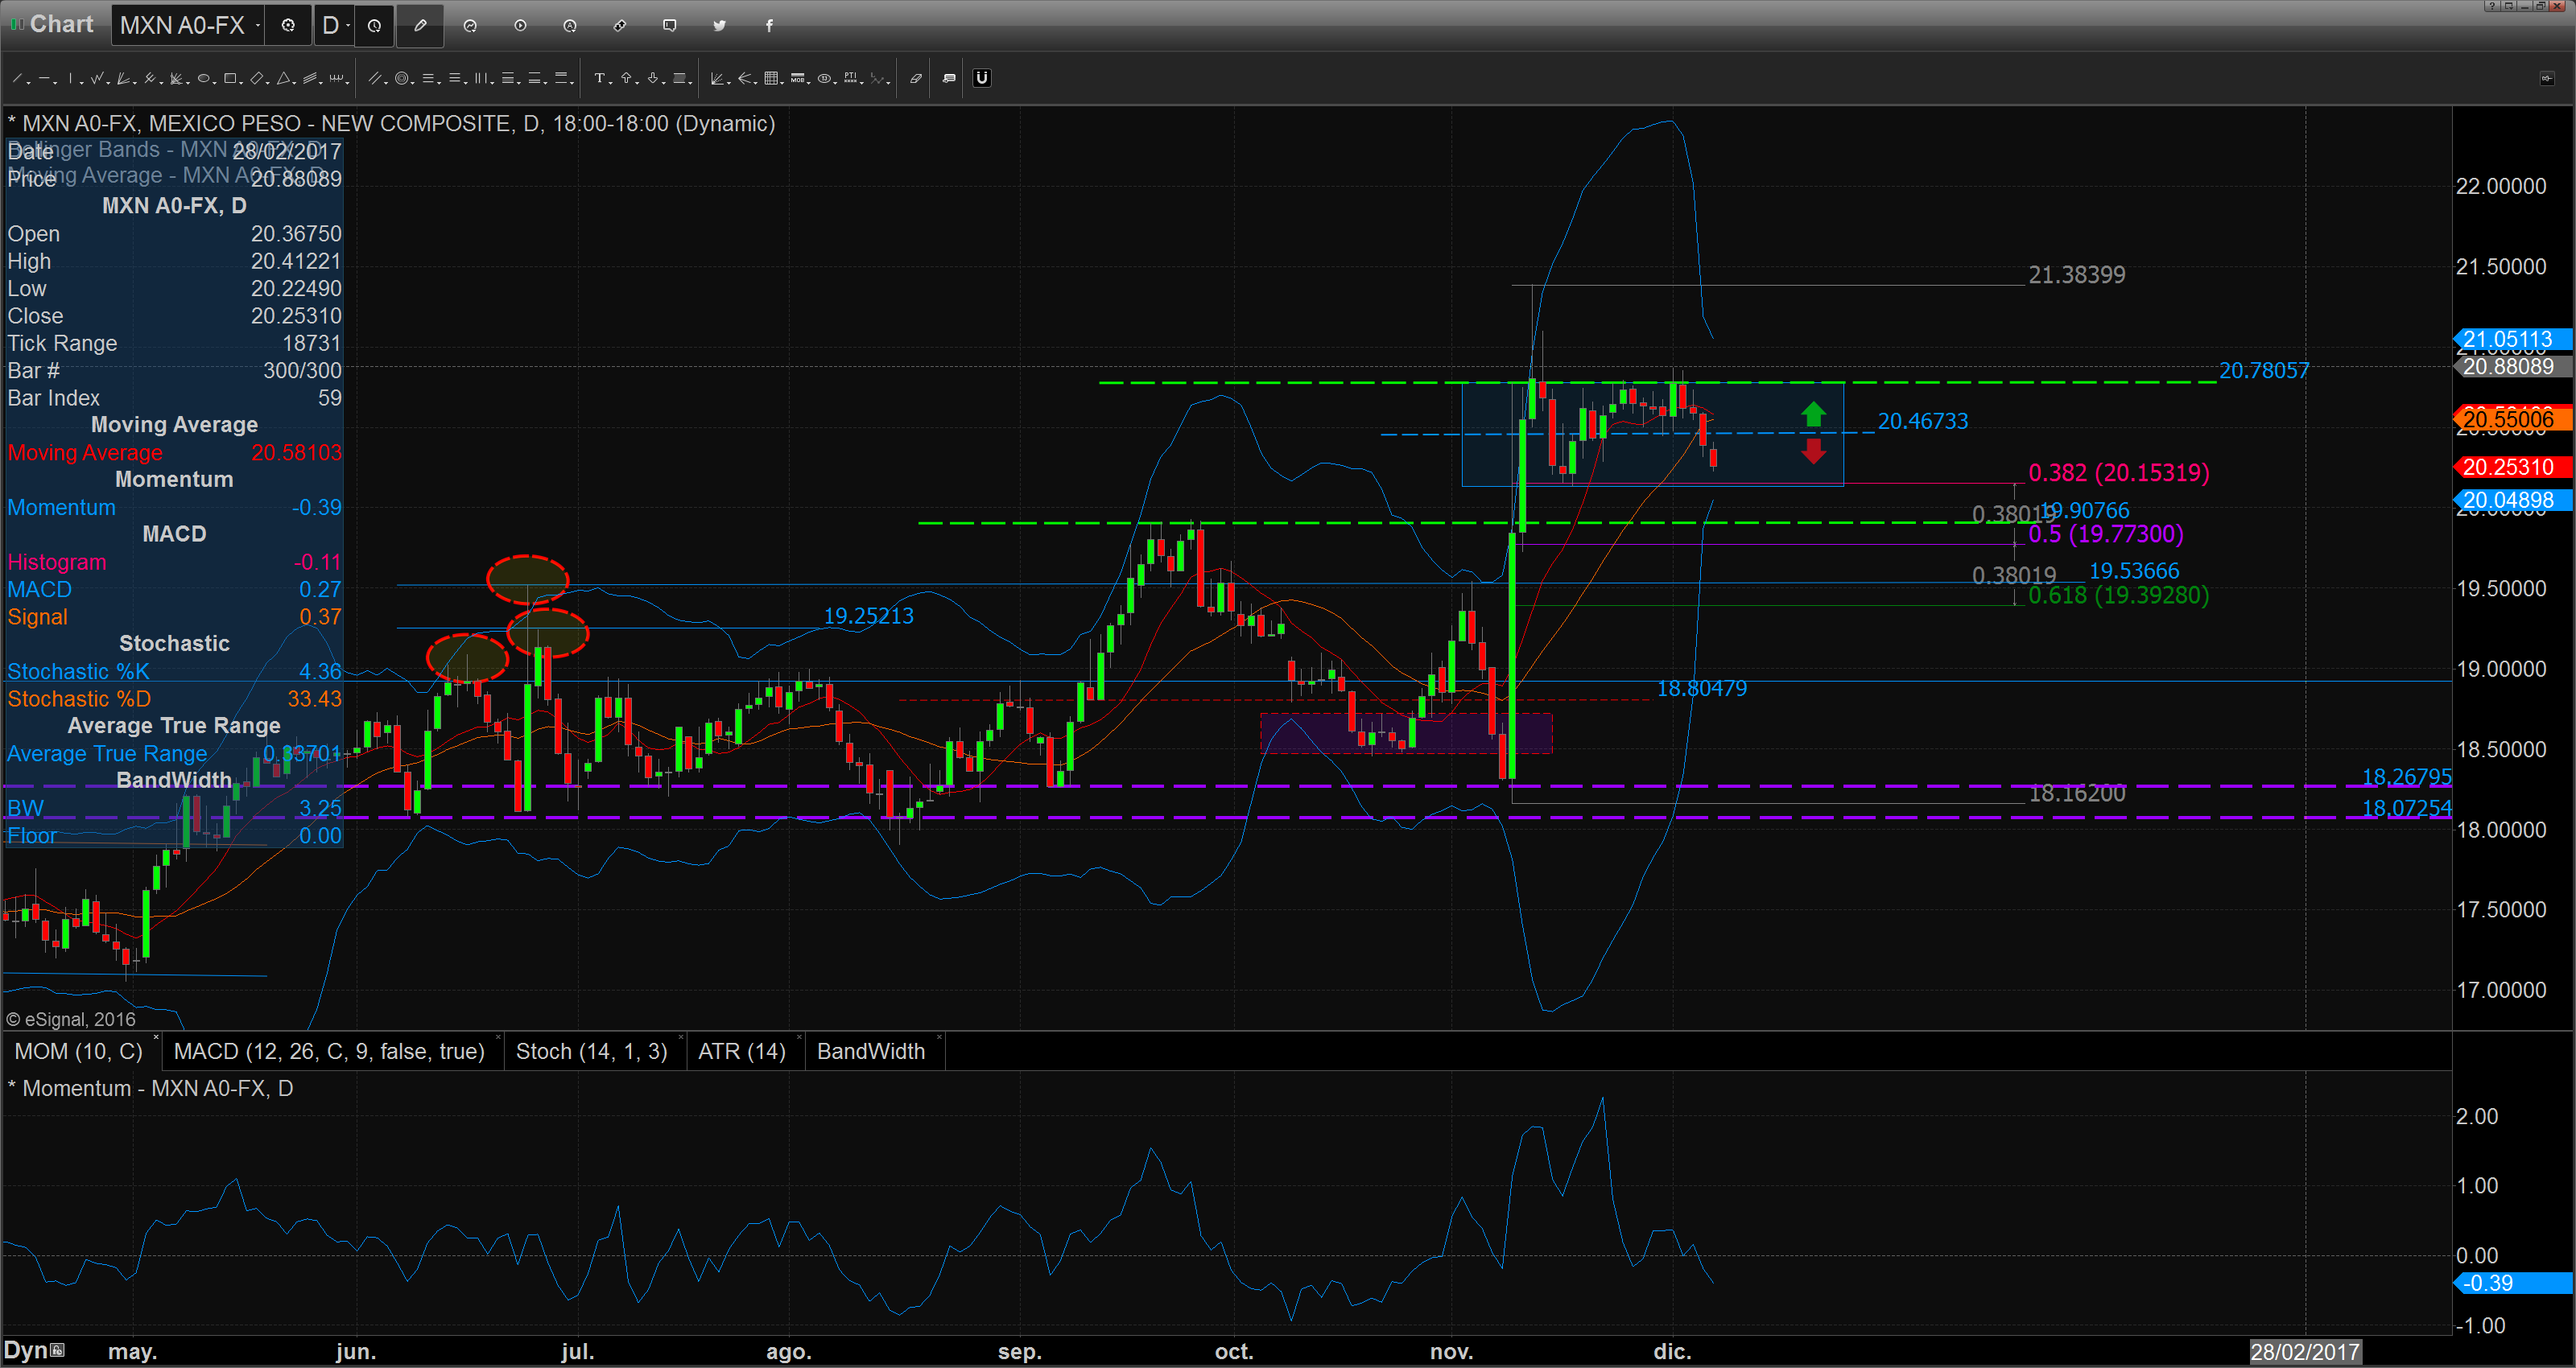
Task: Select the parallel channel lines tool
Action: tap(376, 78)
